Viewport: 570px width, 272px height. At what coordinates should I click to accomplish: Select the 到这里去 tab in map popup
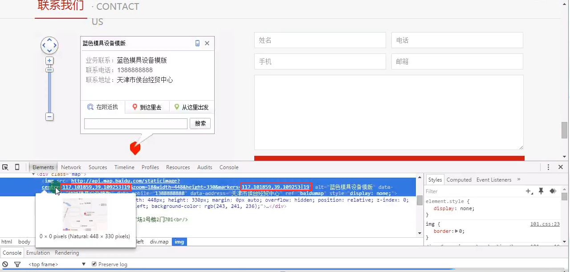(147, 107)
